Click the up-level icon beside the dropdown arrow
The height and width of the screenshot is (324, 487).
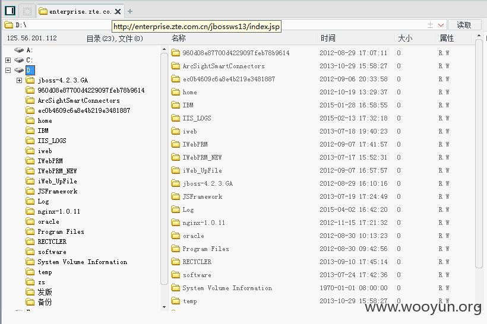click(430, 25)
